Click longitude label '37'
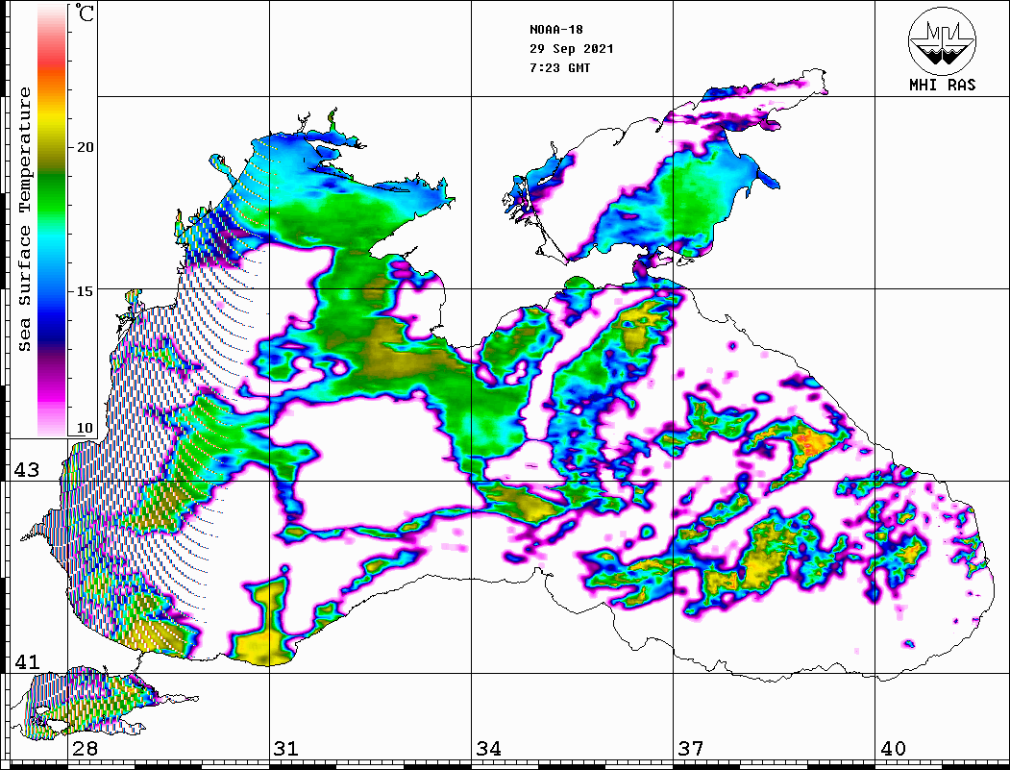The width and height of the screenshot is (1010, 770). [x=691, y=749]
